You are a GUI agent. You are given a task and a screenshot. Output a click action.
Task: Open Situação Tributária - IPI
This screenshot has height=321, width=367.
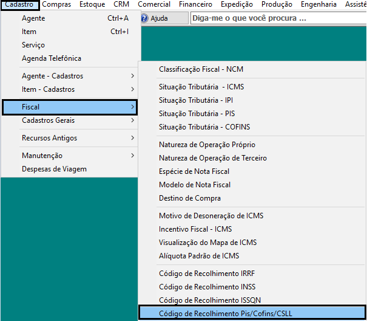[x=252, y=100]
